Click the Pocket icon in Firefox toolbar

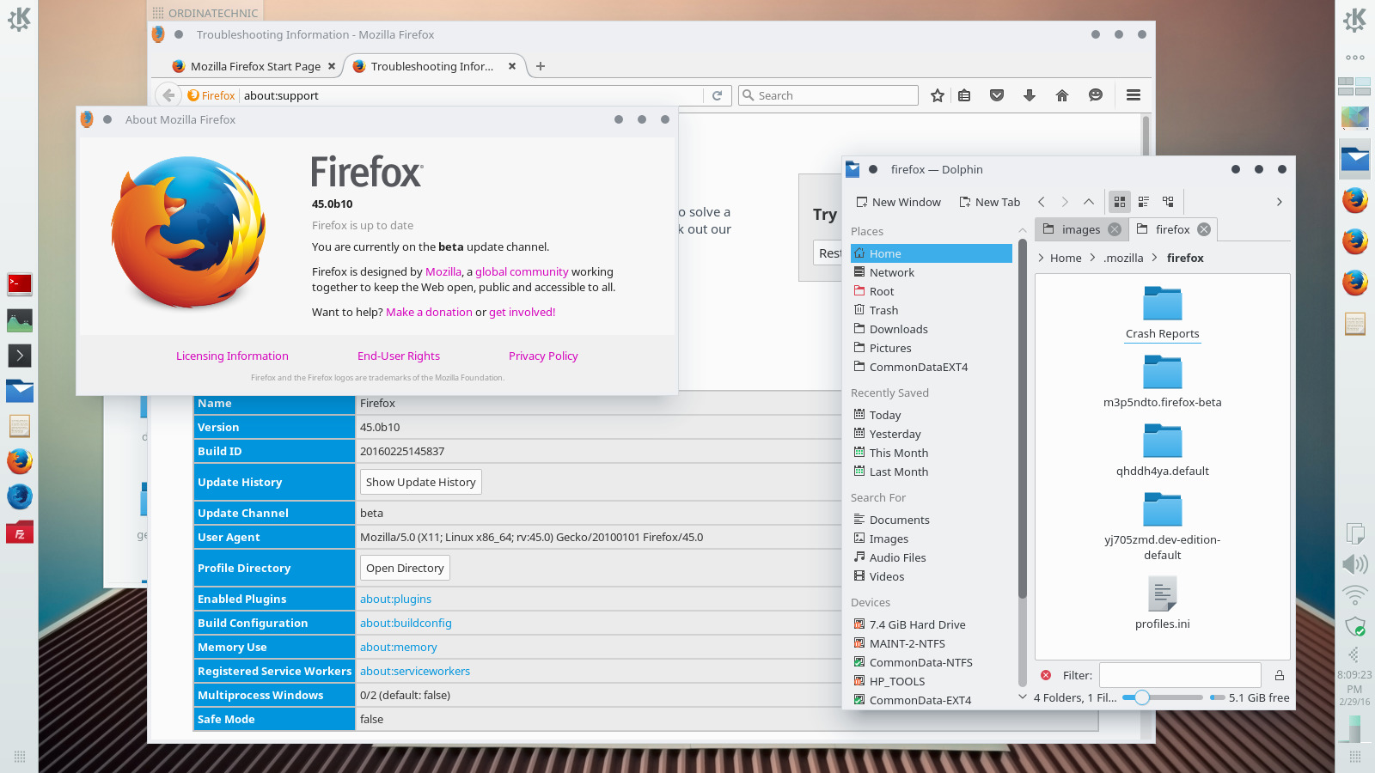[997, 95]
